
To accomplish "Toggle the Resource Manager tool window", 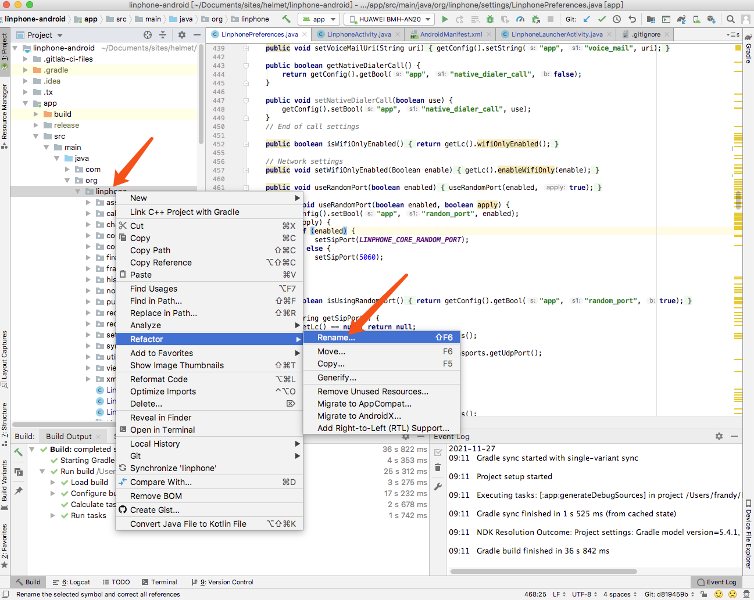I will [5, 116].
